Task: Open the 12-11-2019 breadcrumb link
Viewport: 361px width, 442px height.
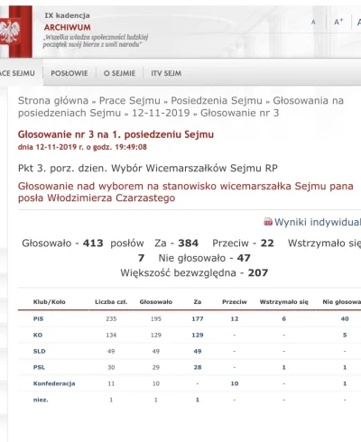Action: coord(161,113)
